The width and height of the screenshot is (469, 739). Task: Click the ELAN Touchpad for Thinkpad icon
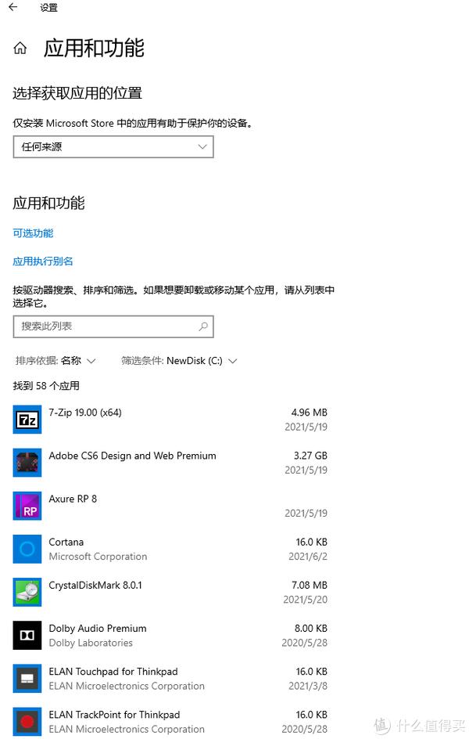point(27,678)
